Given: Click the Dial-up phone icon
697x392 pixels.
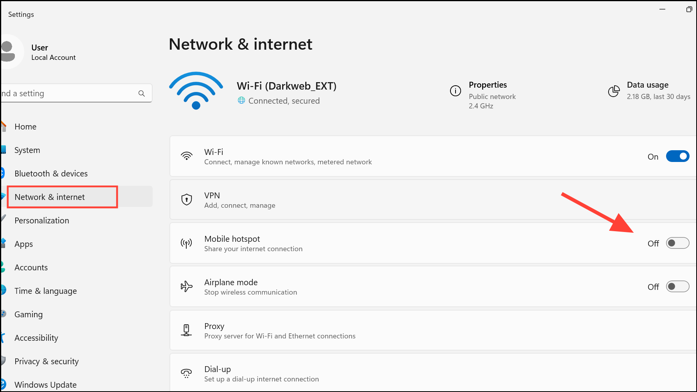Looking at the screenshot, I should (186, 374).
